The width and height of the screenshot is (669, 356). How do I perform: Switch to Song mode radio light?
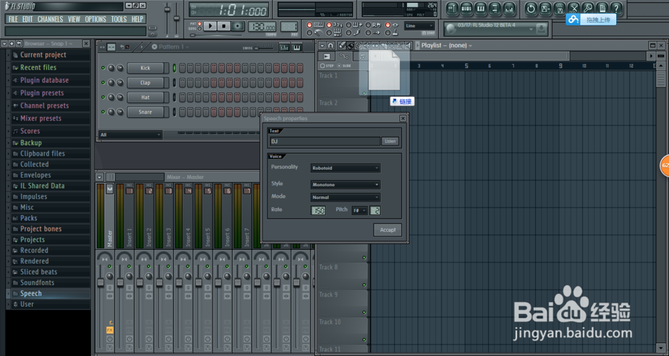click(x=199, y=29)
